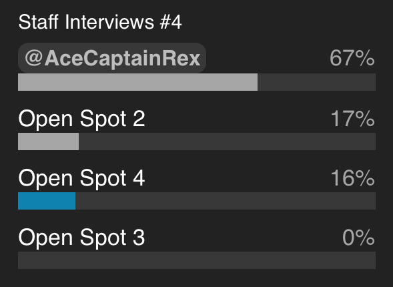This screenshot has width=393, height=287.
Task: Click the gray filled bar under Open Spot 2
Action: coord(48,141)
